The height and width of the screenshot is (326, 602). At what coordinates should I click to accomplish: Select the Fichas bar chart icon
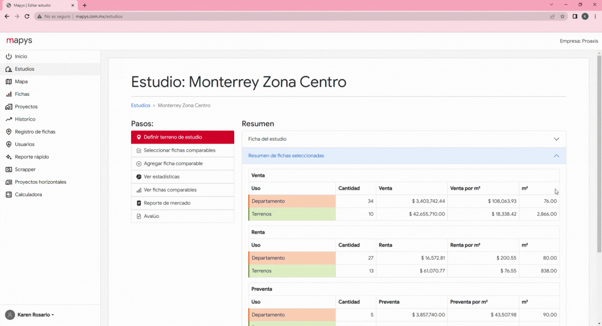[x=9, y=94]
